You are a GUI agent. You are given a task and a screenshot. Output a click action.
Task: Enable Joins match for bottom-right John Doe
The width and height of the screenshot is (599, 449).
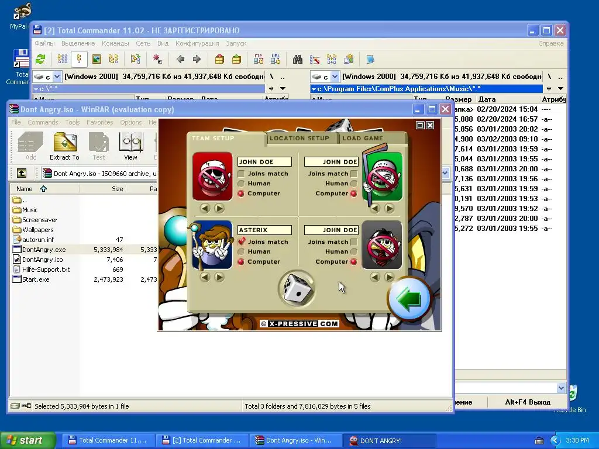point(354,242)
